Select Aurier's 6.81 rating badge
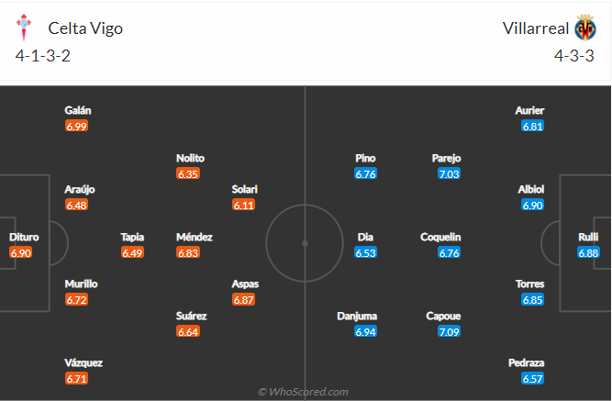Screen dimensions: 612x401 point(532,126)
